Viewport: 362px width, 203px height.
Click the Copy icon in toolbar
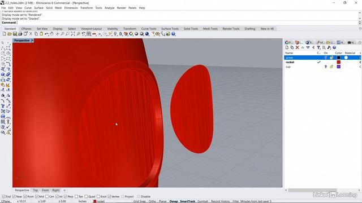click(x=36, y=34)
